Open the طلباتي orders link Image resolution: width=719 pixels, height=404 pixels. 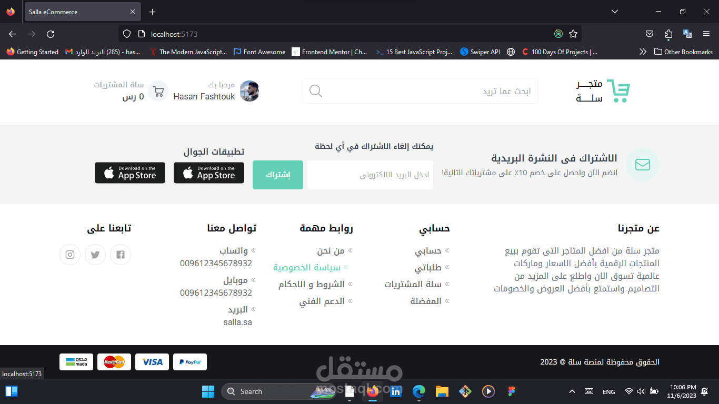click(428, 268)
